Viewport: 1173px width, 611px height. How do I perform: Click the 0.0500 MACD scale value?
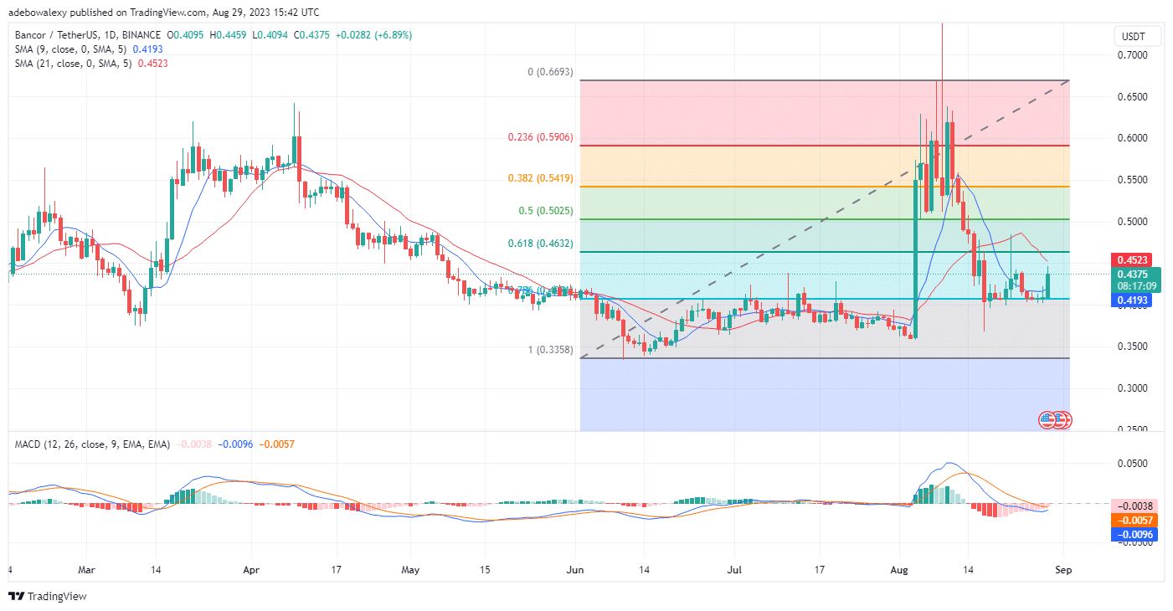coord(1134,463)
